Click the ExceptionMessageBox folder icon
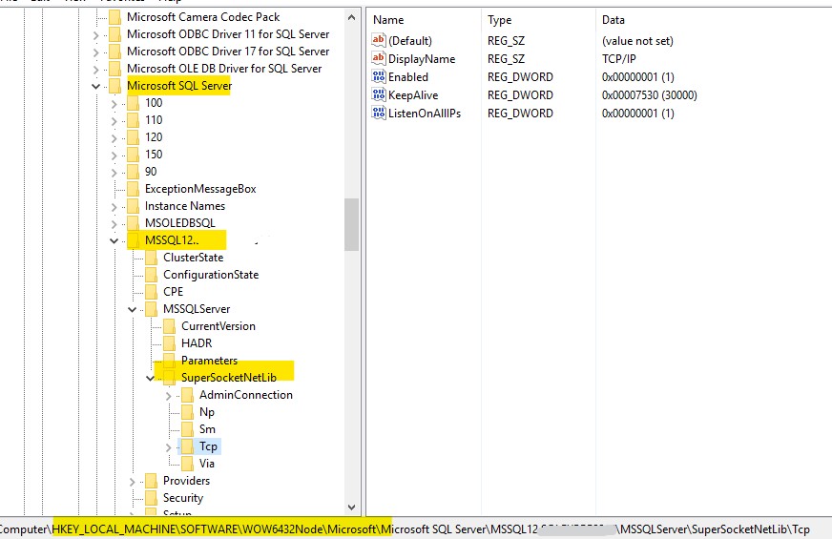Image resolution: width=832 pixels, height=539 pixels. [x=134, y=188]
